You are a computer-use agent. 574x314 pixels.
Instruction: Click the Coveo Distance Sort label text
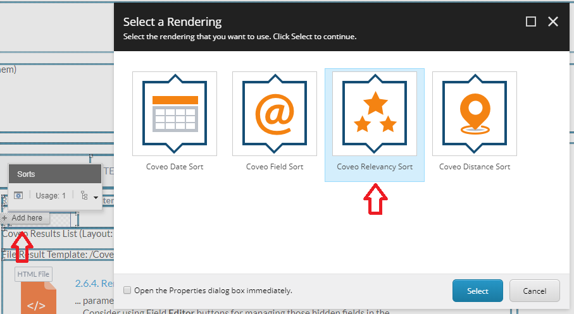(x=475, y=167)
